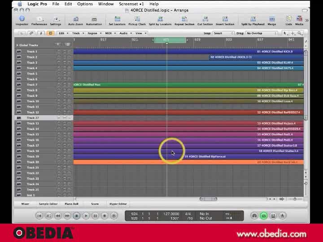323x242 pixels.
Task: Open the Apple menu
Action: [20, 4]
